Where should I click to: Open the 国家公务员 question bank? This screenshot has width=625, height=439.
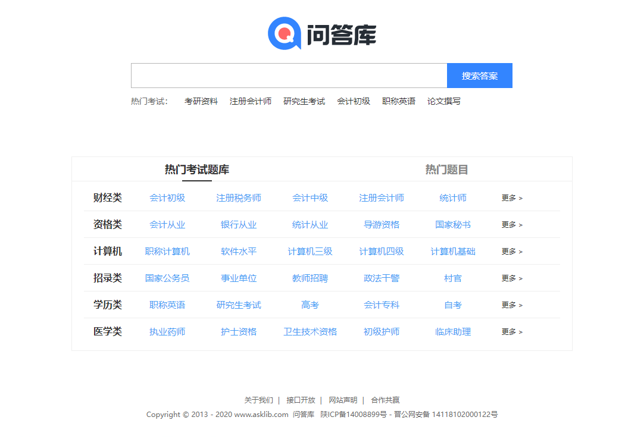167,278
